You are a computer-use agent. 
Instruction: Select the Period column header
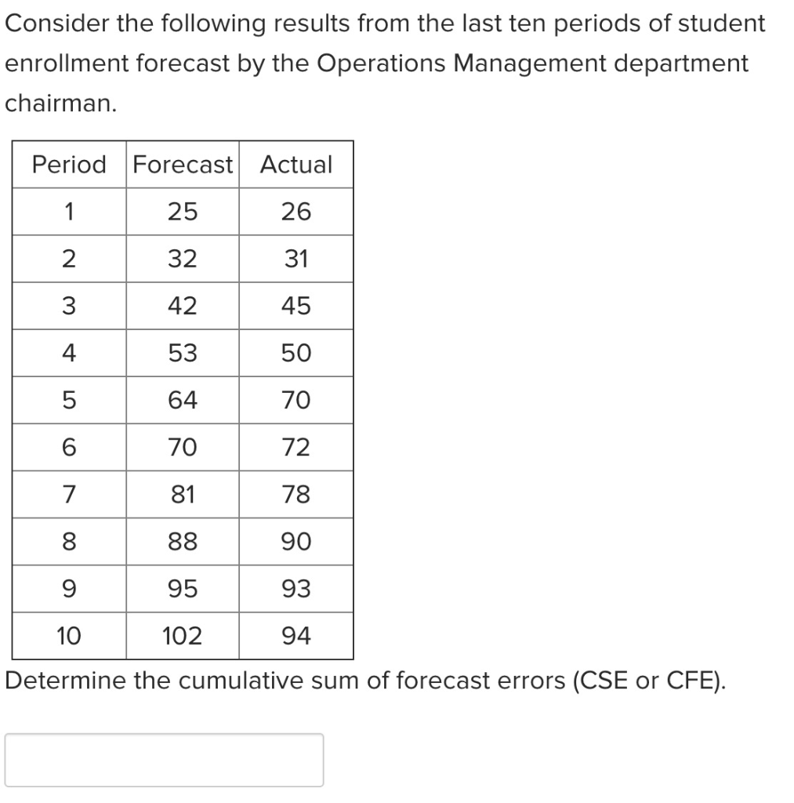68,165
